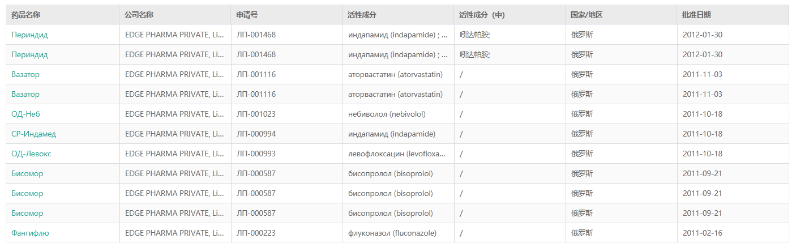Click the truncated левофлоксацин ingredient cell

point(397,154)
